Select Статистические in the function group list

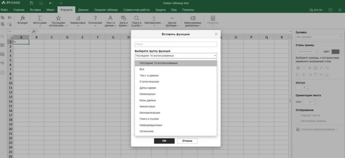(149, 81)
